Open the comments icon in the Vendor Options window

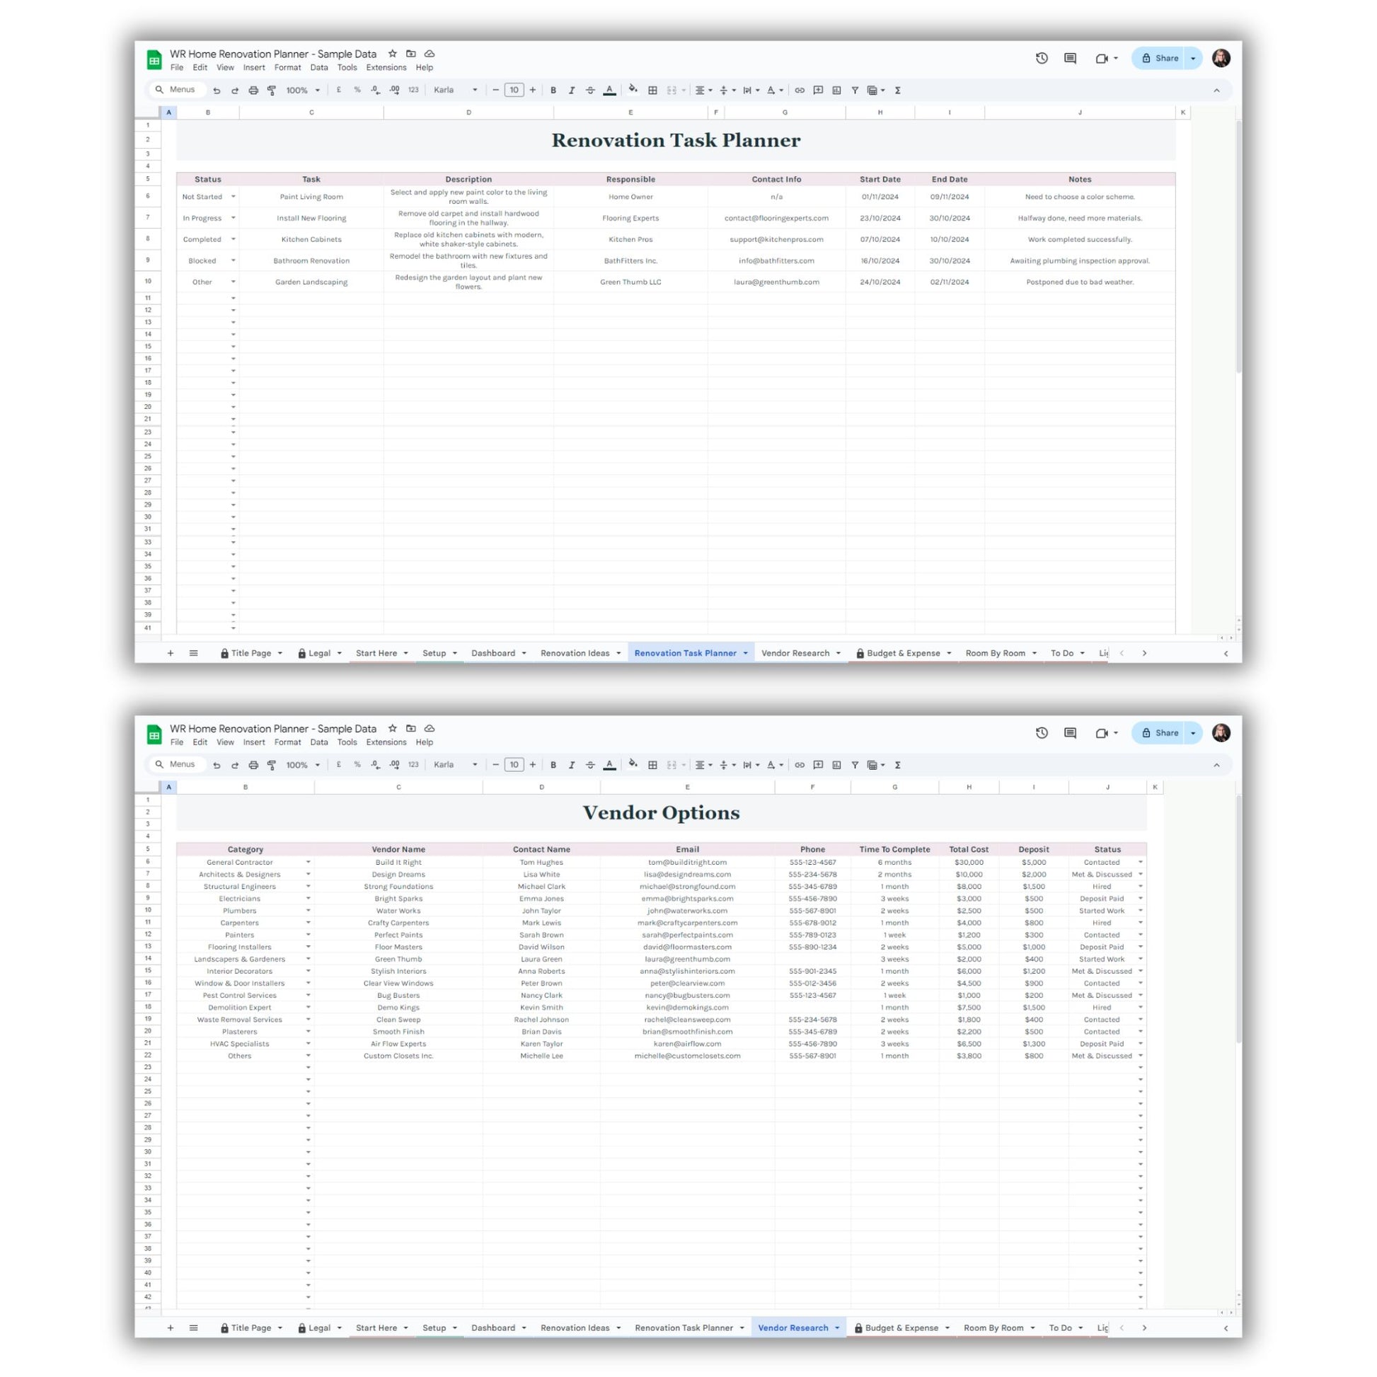(1070, 732)
